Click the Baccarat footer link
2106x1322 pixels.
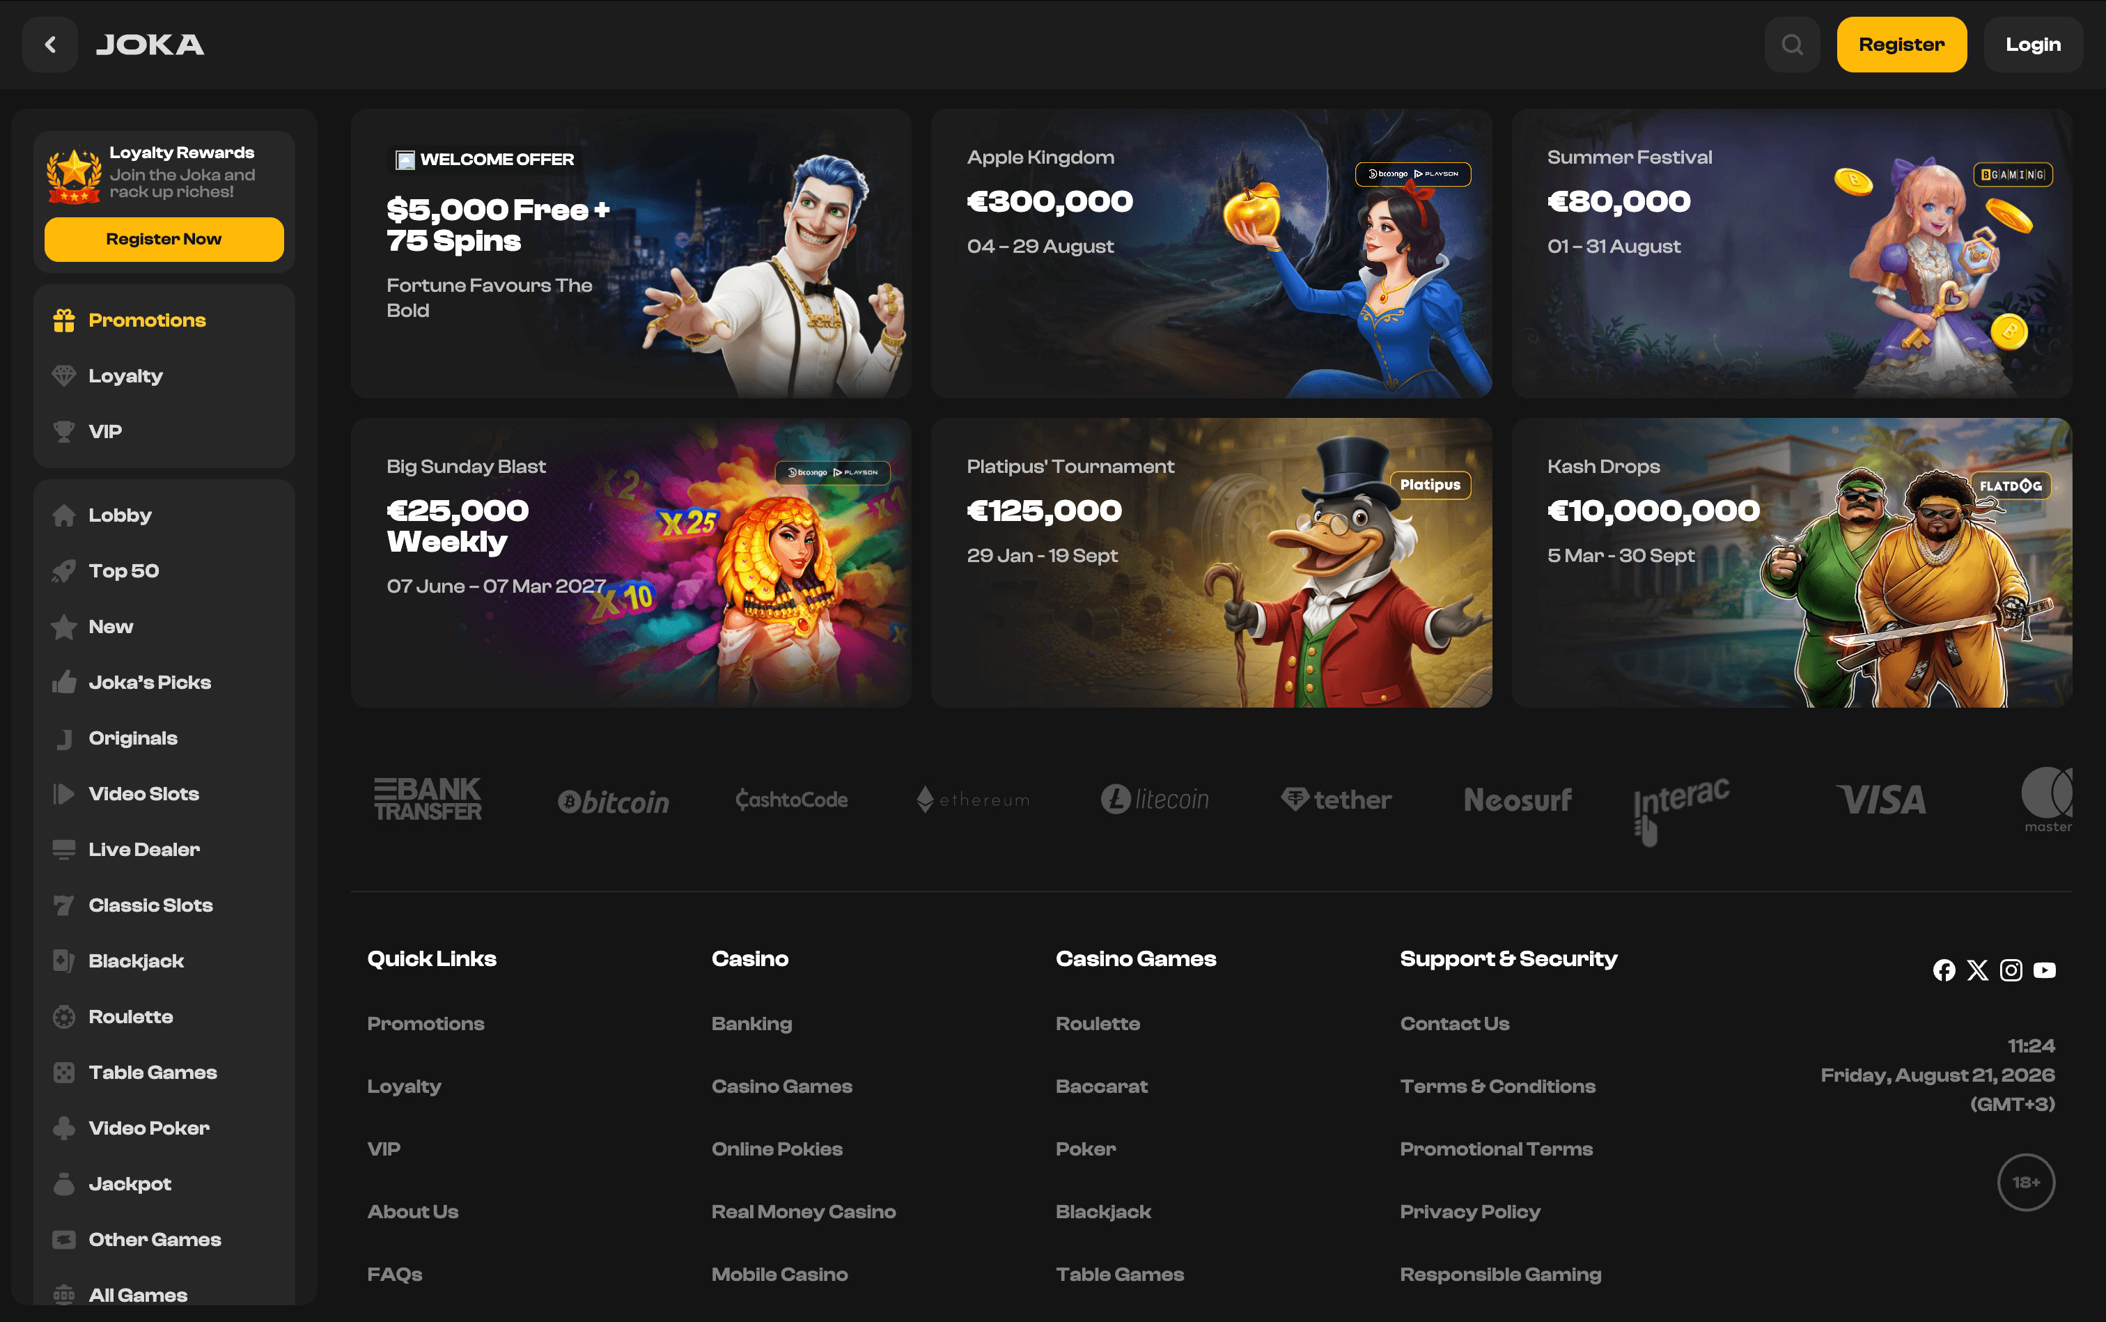pos(1102,1087)
